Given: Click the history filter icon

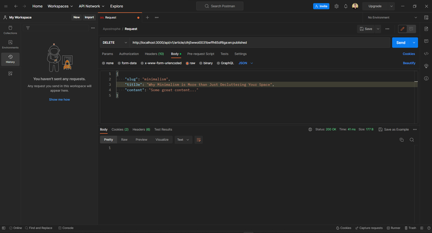Looking at the screenshot, I should click(28, 28).
